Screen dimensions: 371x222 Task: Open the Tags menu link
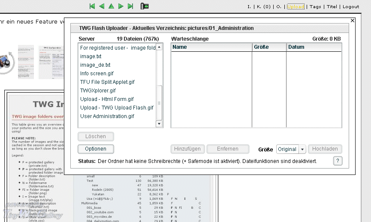315,7
